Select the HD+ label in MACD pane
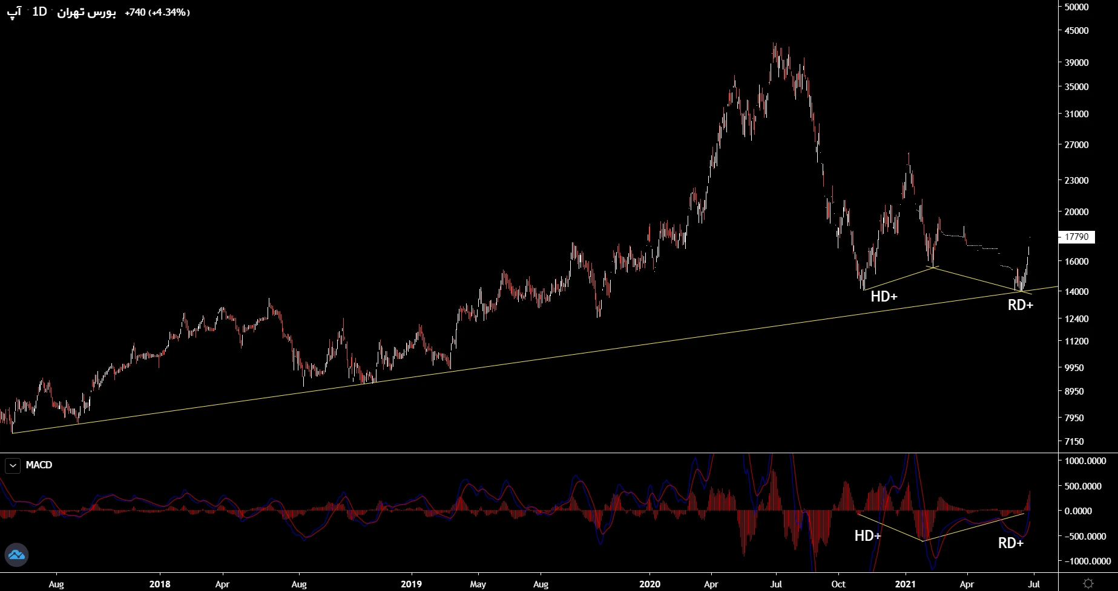This screenshot has width=1118, height=591. point(867,536)
